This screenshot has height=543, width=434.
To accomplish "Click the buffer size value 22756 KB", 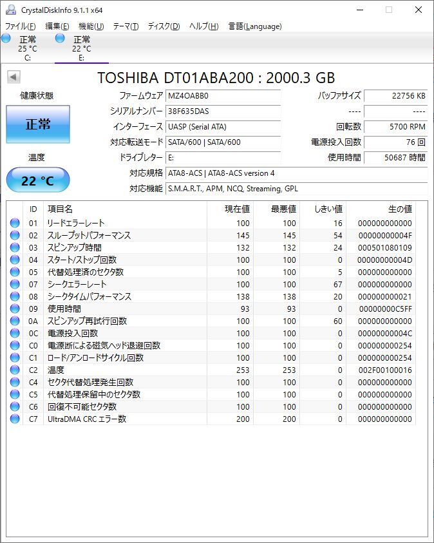I will pyautogui.click(x=396, y=96).
